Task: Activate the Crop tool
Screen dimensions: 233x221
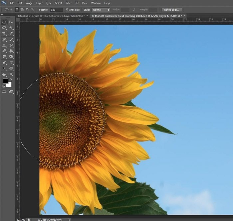Action: click(x=4, y=34)
